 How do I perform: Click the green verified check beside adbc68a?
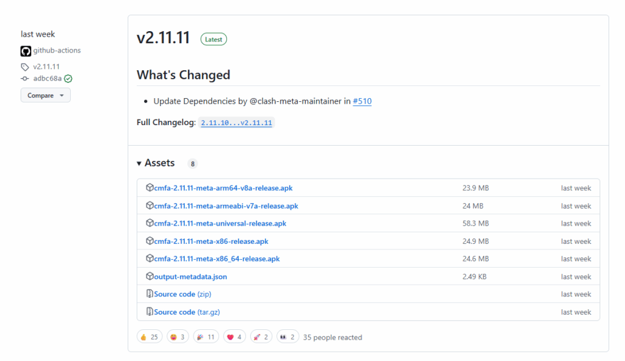(x=68, y=79)
